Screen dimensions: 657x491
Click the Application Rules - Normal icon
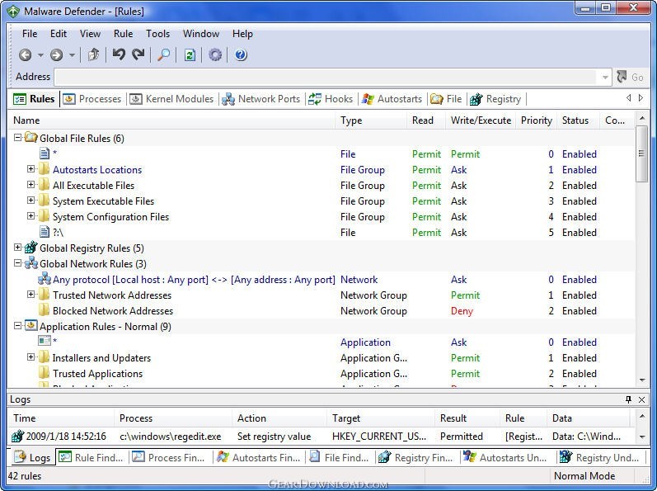tap(31, 326)
